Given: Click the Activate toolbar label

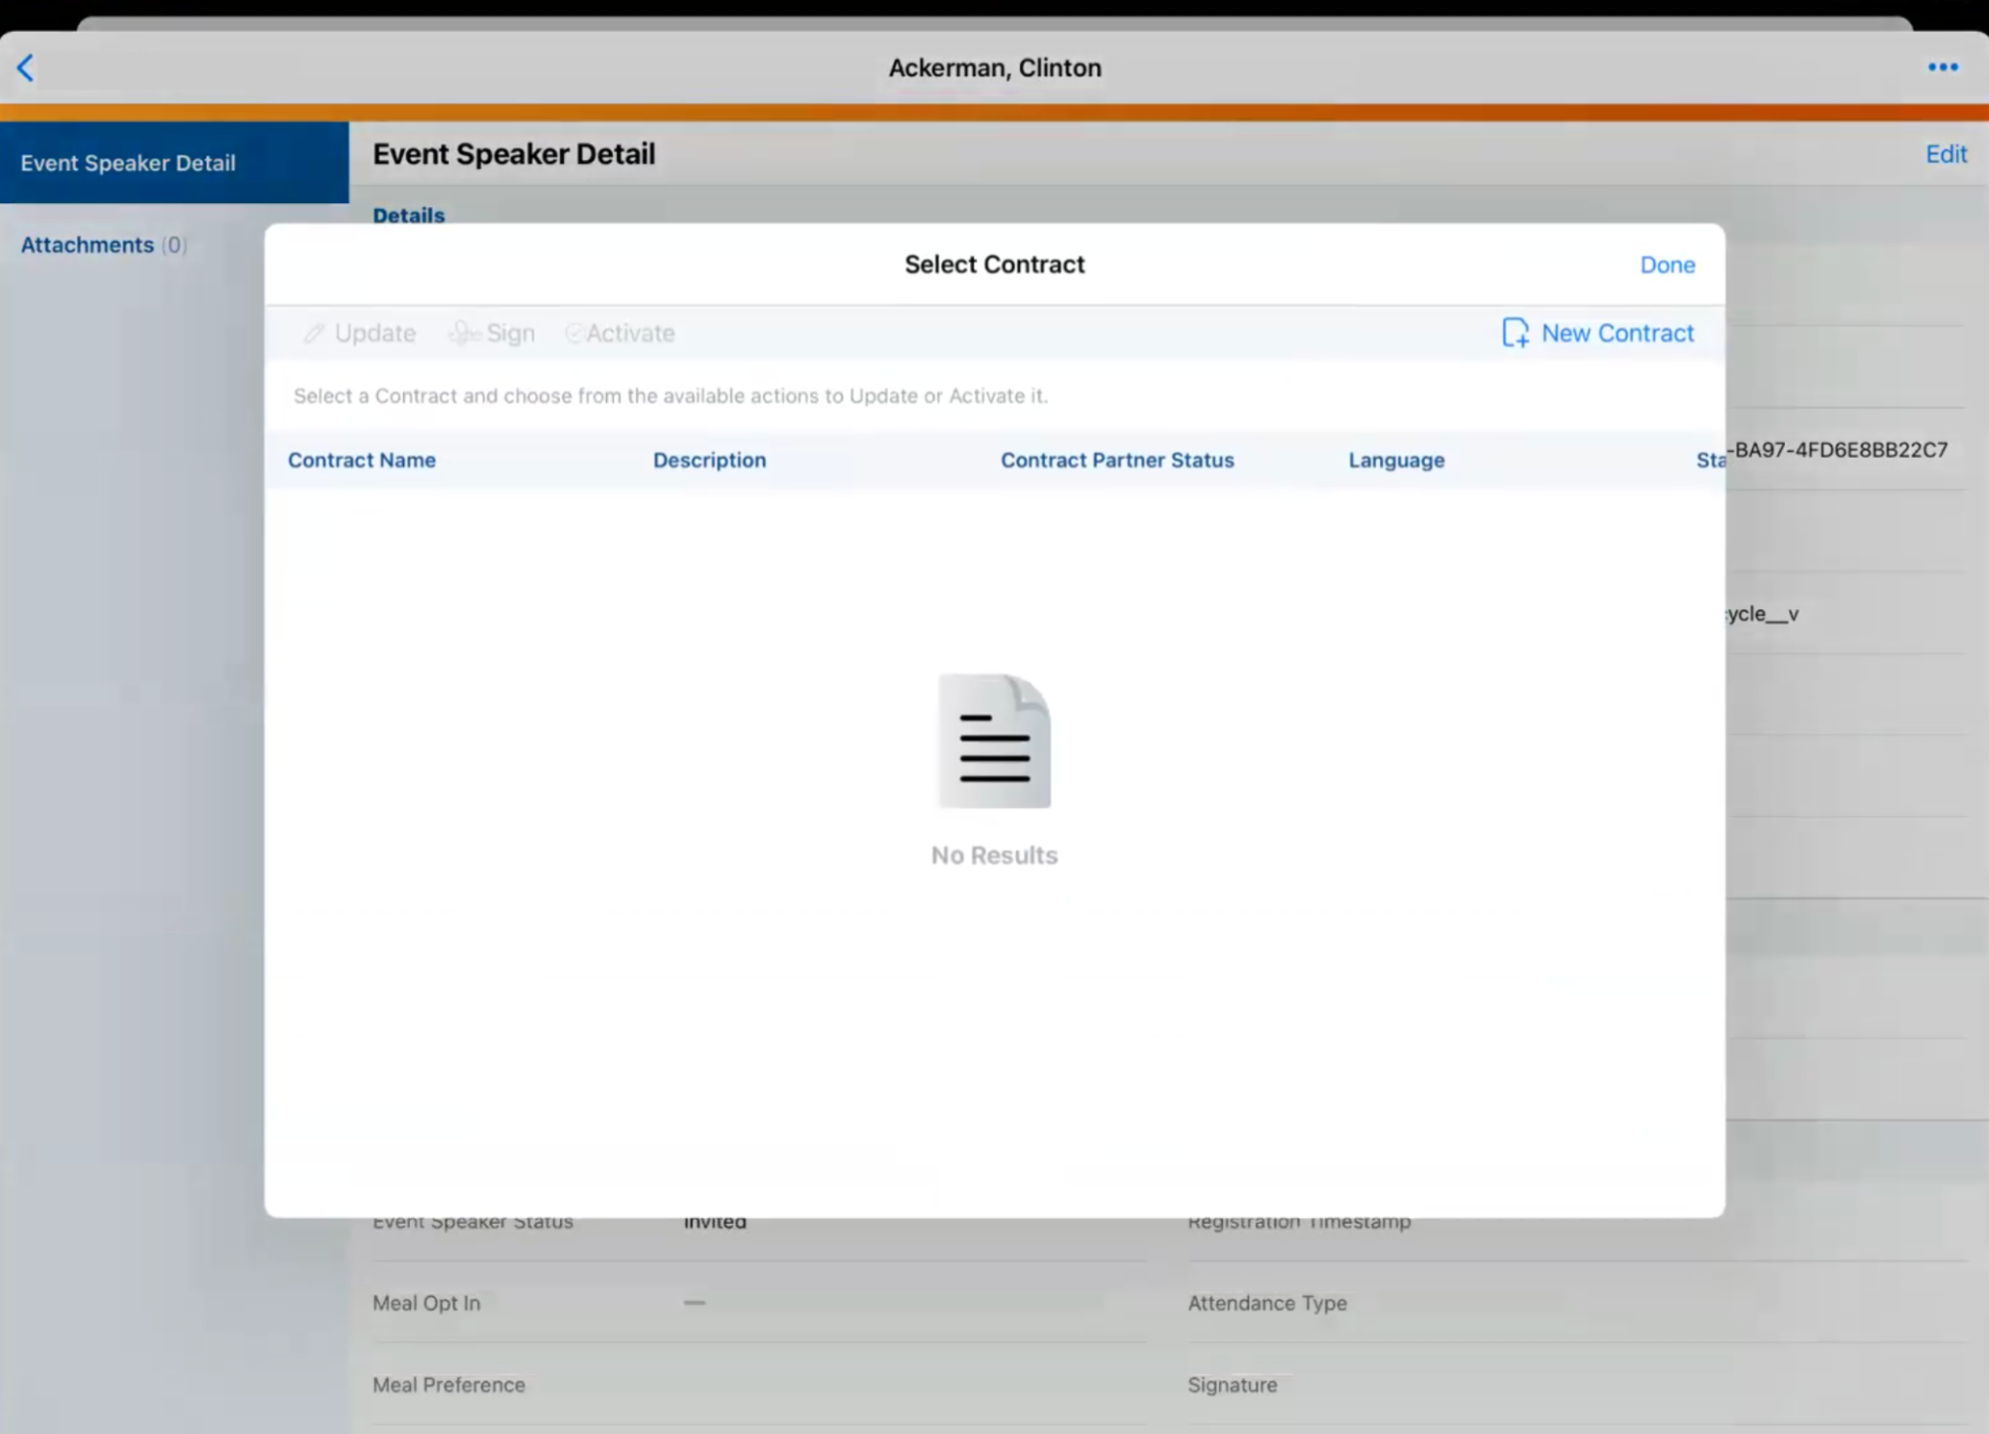Looking at the screenshot, I should coord(630,333).
